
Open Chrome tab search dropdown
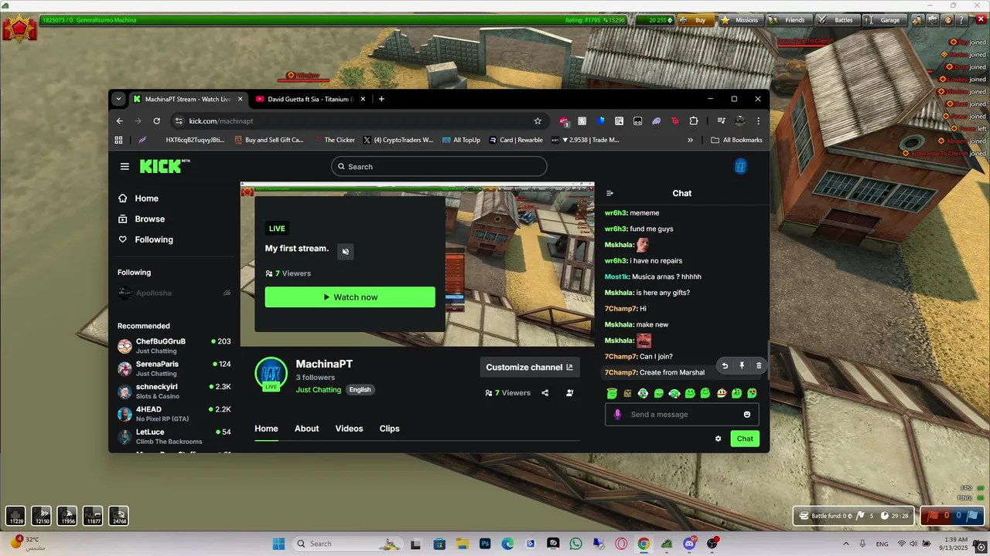[118, 99]
